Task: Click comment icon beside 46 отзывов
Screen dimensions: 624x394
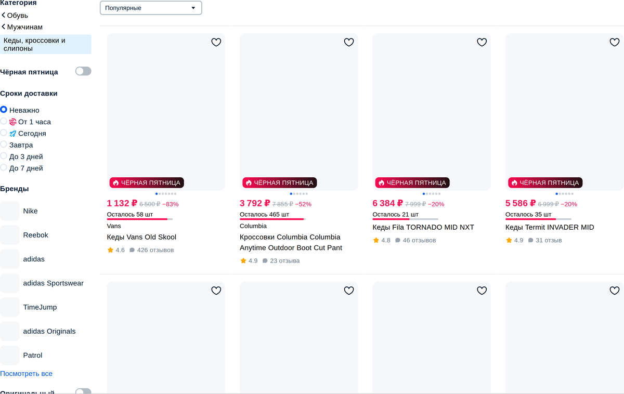Action: point(398,240)
